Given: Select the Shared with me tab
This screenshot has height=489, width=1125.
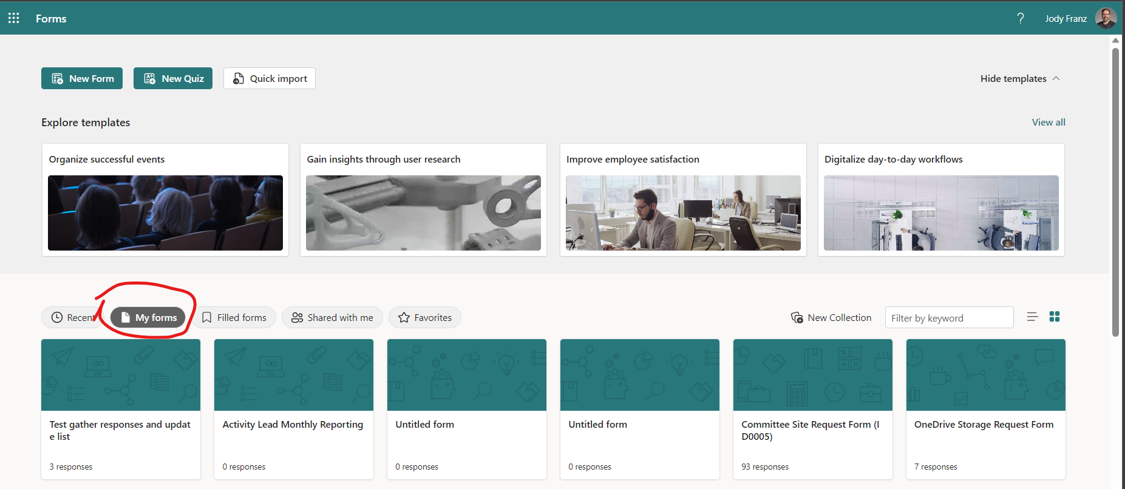Looking at the screenshot, I should pyautogui.click(x=332, y=317).
